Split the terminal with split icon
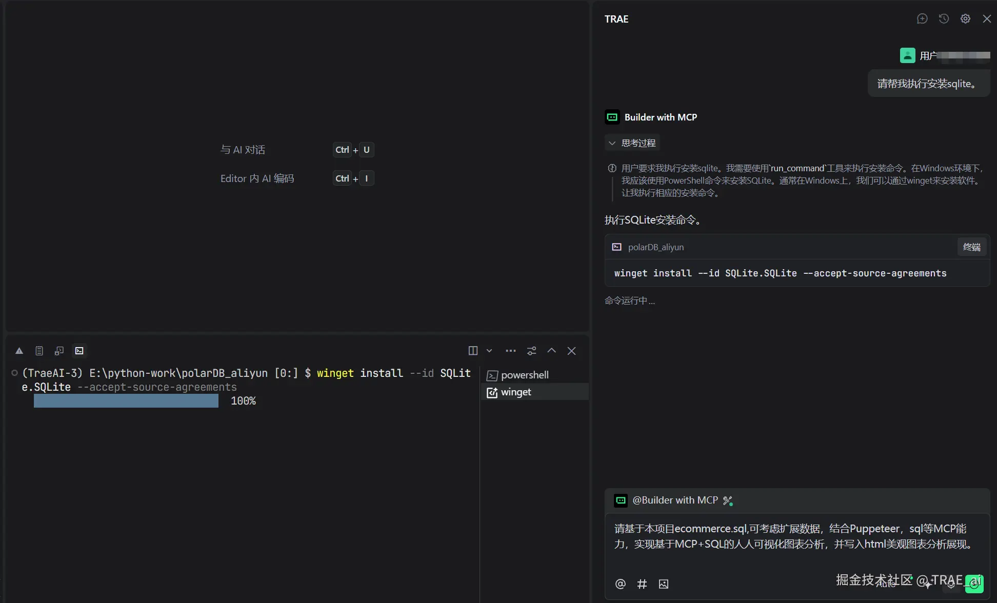The image size is (997, 603). pos(473,351)
